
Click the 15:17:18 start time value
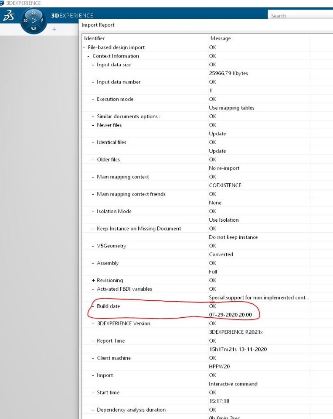pyautogui.click(x=219, y=401)
